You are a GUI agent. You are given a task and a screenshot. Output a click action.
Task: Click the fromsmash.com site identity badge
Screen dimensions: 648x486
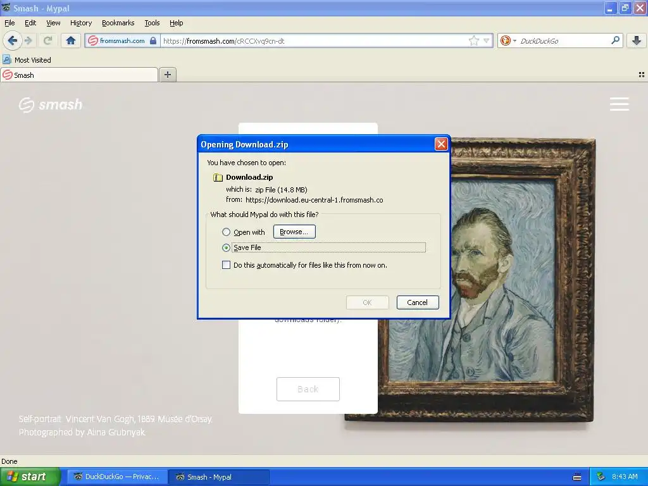click(x=122, y=40)
